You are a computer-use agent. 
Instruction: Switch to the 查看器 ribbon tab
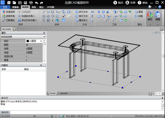pyautogui.click(x=15, y=7)
